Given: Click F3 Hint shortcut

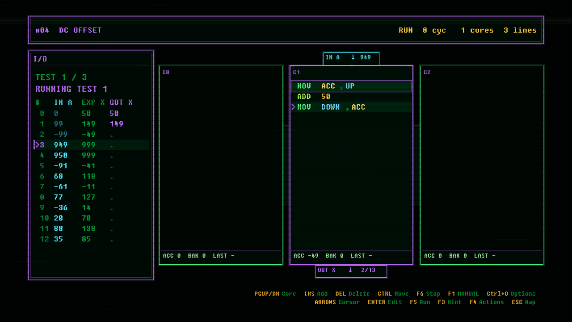Looking at the screenshot, I should pos(450,302).
